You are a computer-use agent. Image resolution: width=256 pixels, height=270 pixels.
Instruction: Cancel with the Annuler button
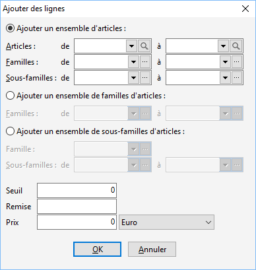click(152, 250)
